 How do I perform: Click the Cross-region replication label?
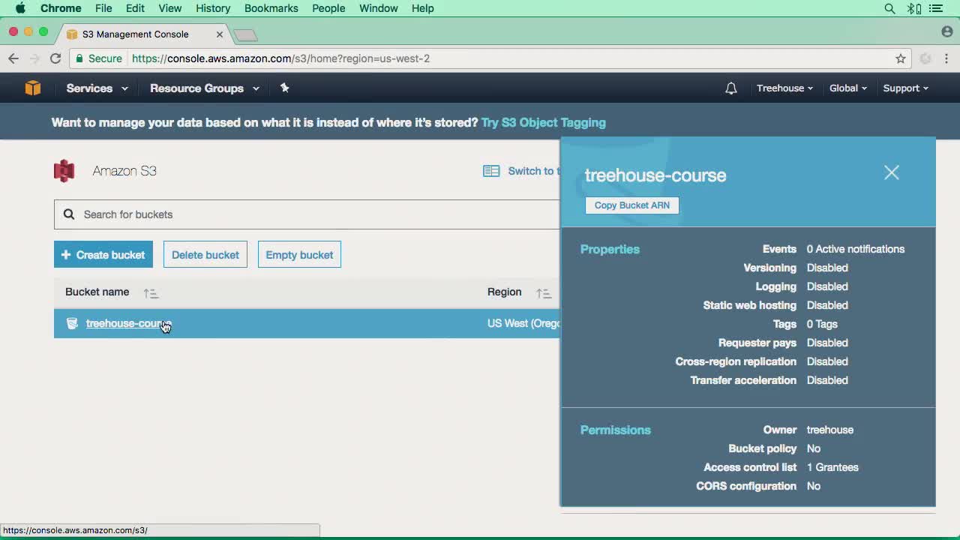(736, 361)
